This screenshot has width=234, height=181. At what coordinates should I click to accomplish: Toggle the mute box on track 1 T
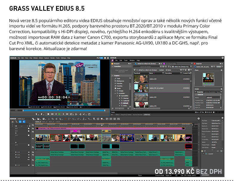click(x=29, y=145)
